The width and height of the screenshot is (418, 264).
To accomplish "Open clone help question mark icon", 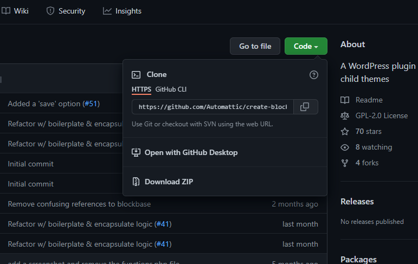I will [x=314, y=75].
